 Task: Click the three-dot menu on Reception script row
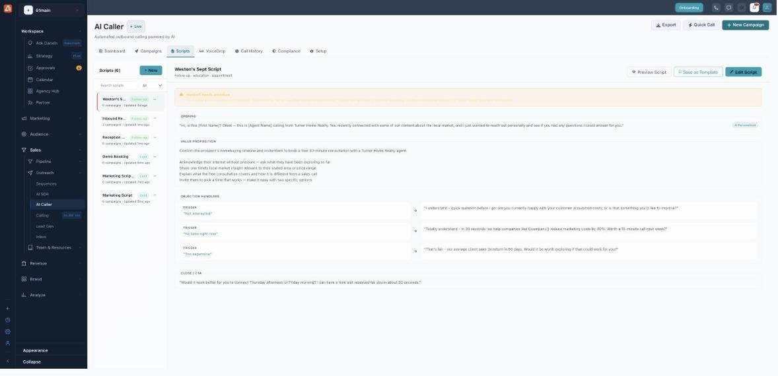[155, 137]
